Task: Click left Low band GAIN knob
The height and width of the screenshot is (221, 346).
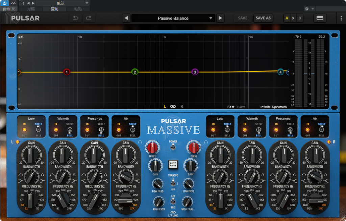Action: click(31, 154)
